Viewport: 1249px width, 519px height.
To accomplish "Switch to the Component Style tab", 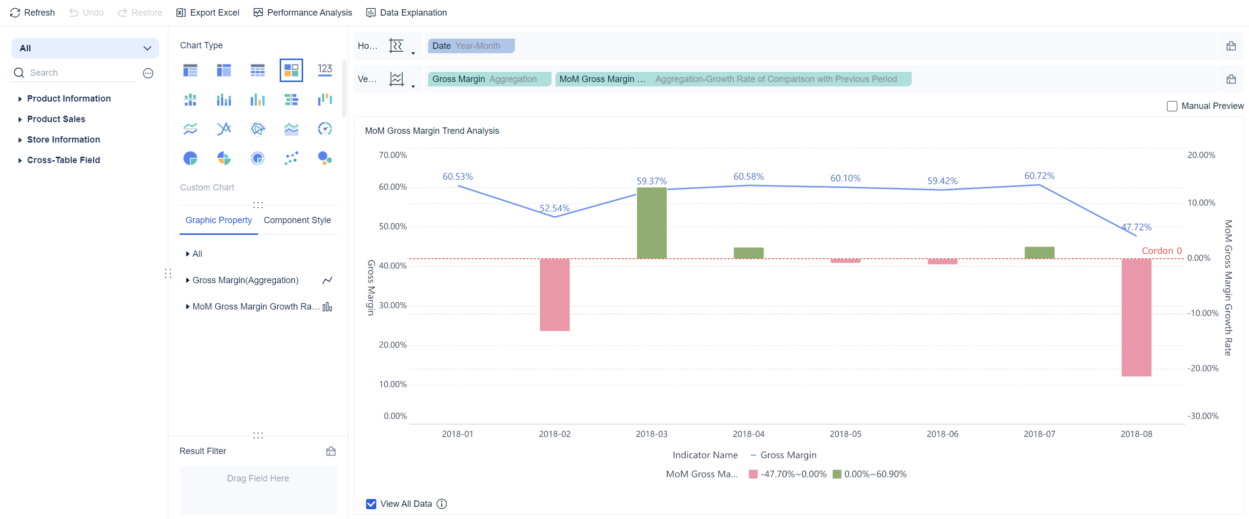I will point(297,220).
